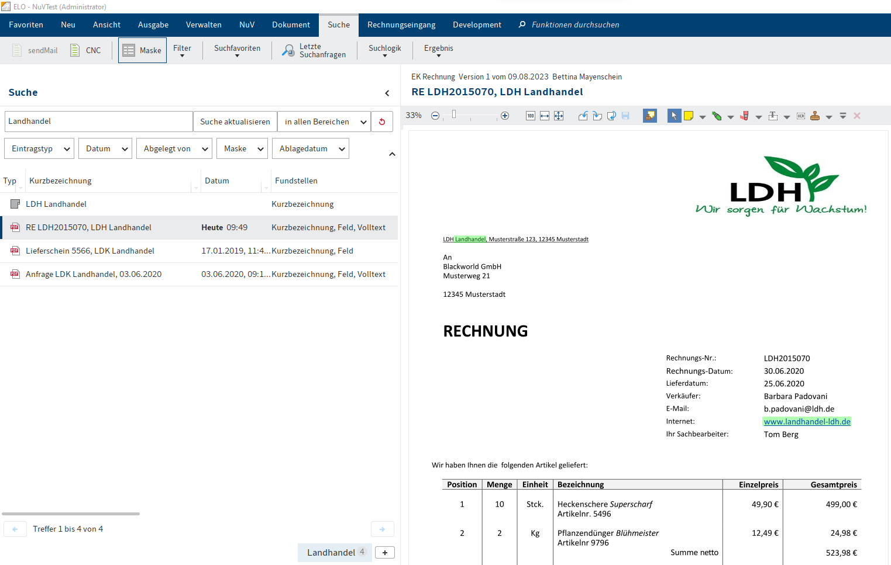The width and height of the screenshot is (891, 565).
Task: Click the stamp annotation tool icon
Action: (x=815, y=116)
